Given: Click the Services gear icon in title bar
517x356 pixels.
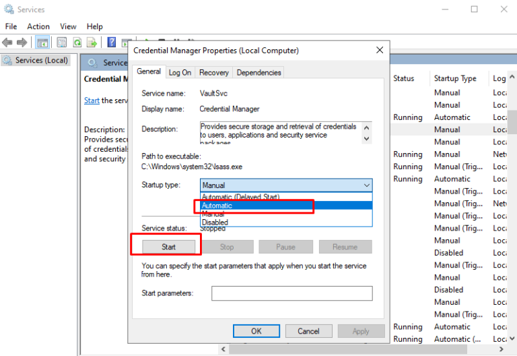Looking at the screenshot, I should [x=9, y=9].
